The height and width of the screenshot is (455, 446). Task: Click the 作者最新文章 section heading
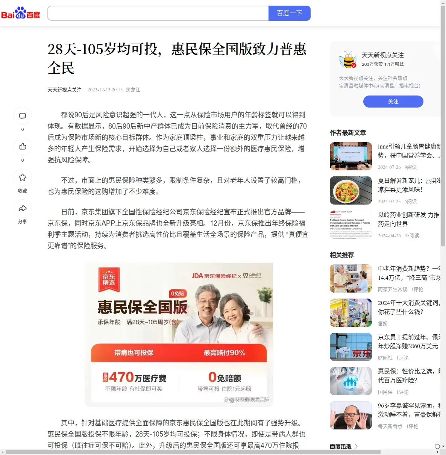[348, 133]
